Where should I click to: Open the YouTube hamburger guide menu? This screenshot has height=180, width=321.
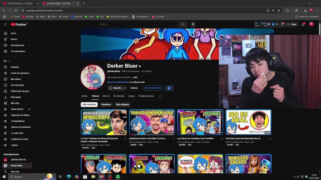point(5,24)
